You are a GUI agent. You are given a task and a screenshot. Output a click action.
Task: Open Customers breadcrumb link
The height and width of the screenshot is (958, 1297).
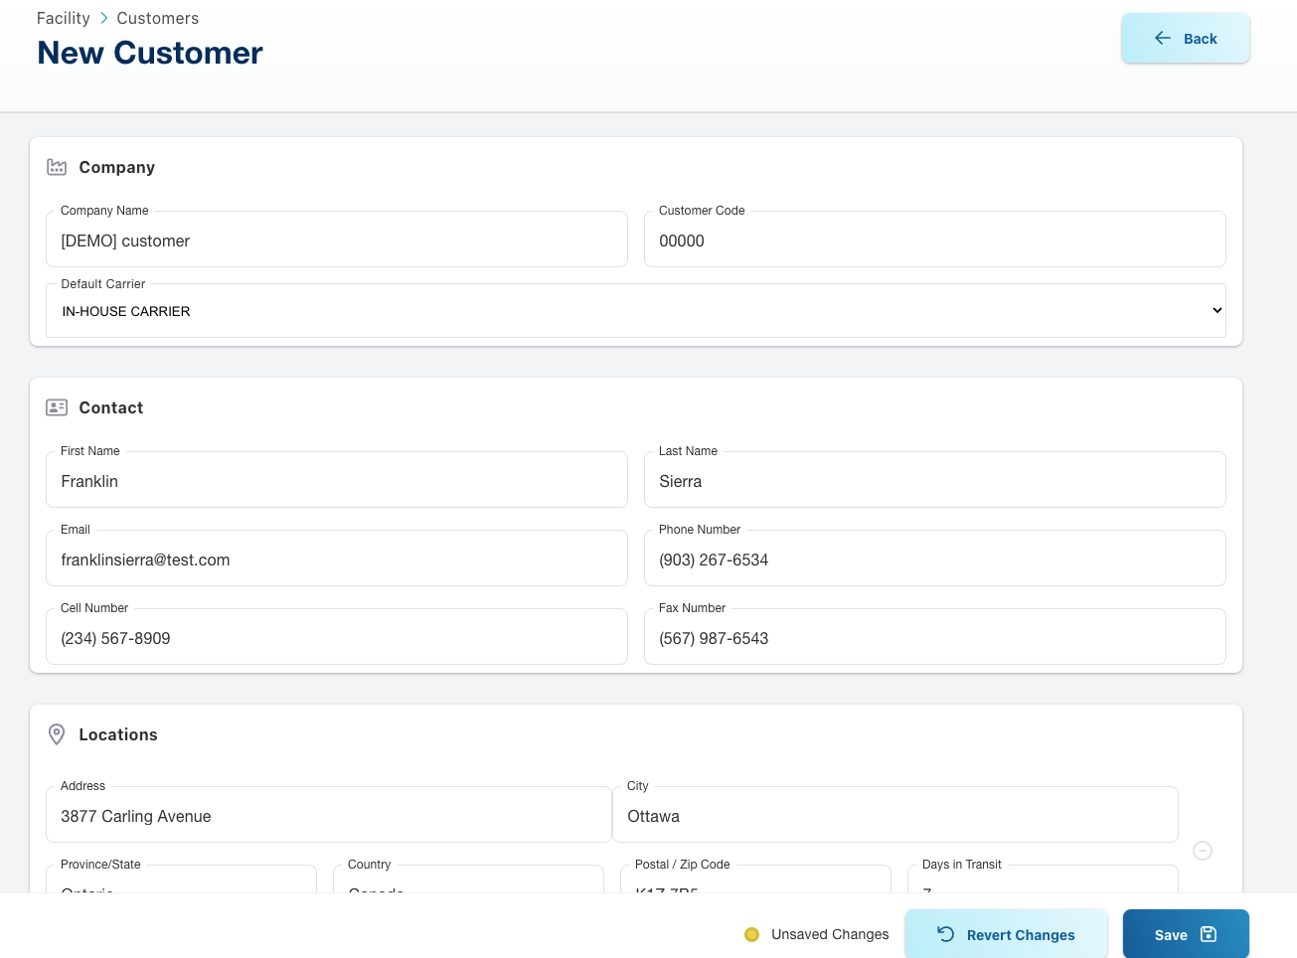157,18
